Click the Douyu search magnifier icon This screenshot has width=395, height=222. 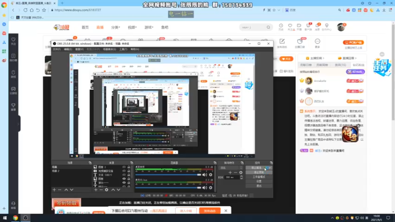pos(268,27)
